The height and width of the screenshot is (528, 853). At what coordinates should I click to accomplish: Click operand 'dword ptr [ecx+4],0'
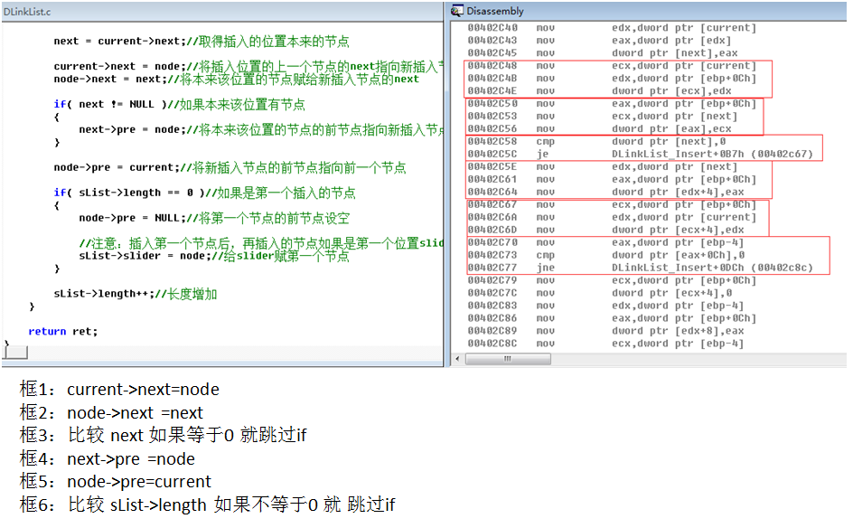pos(672,293)
